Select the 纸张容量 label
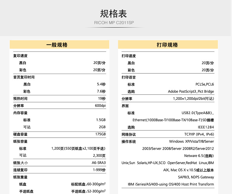Image resolution: width=232 pixels, height=194 pixels. (x=20, y=141)
